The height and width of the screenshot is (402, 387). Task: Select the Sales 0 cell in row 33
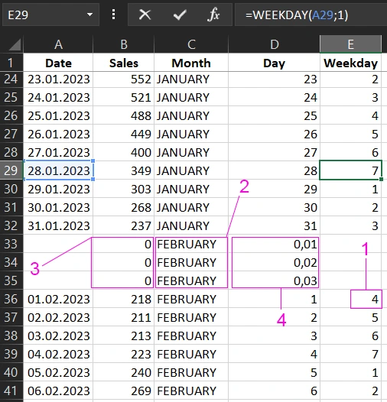tap(124, 244)
